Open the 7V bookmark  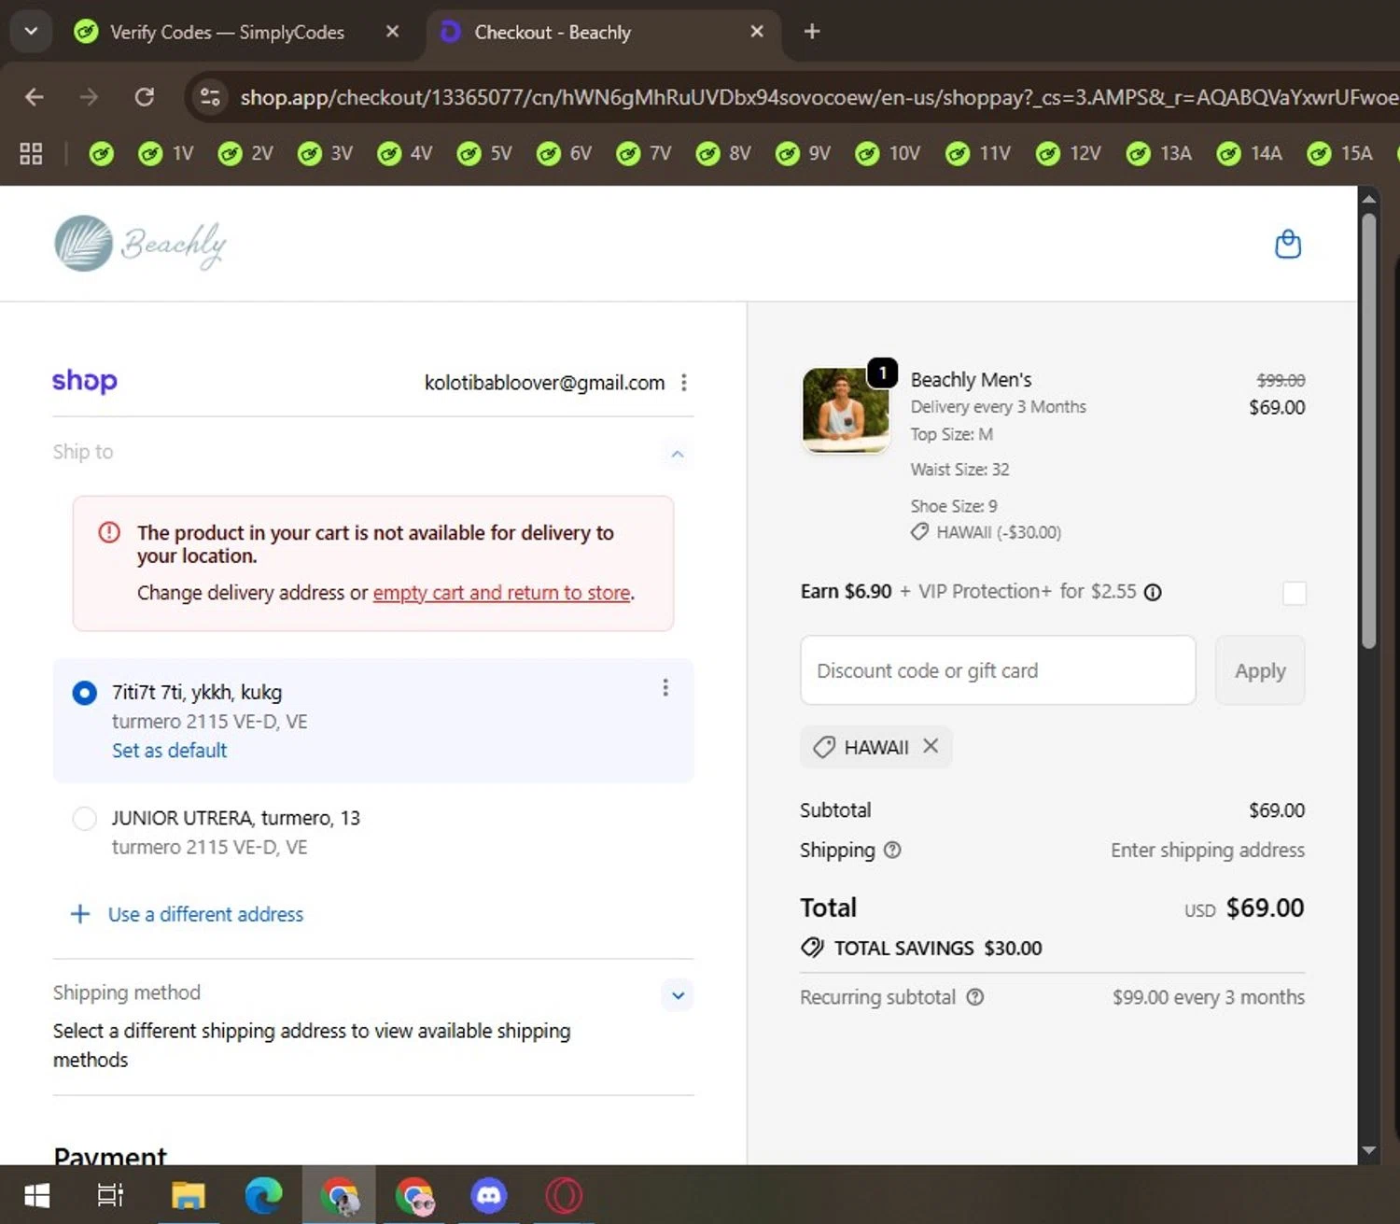[643, 153]
